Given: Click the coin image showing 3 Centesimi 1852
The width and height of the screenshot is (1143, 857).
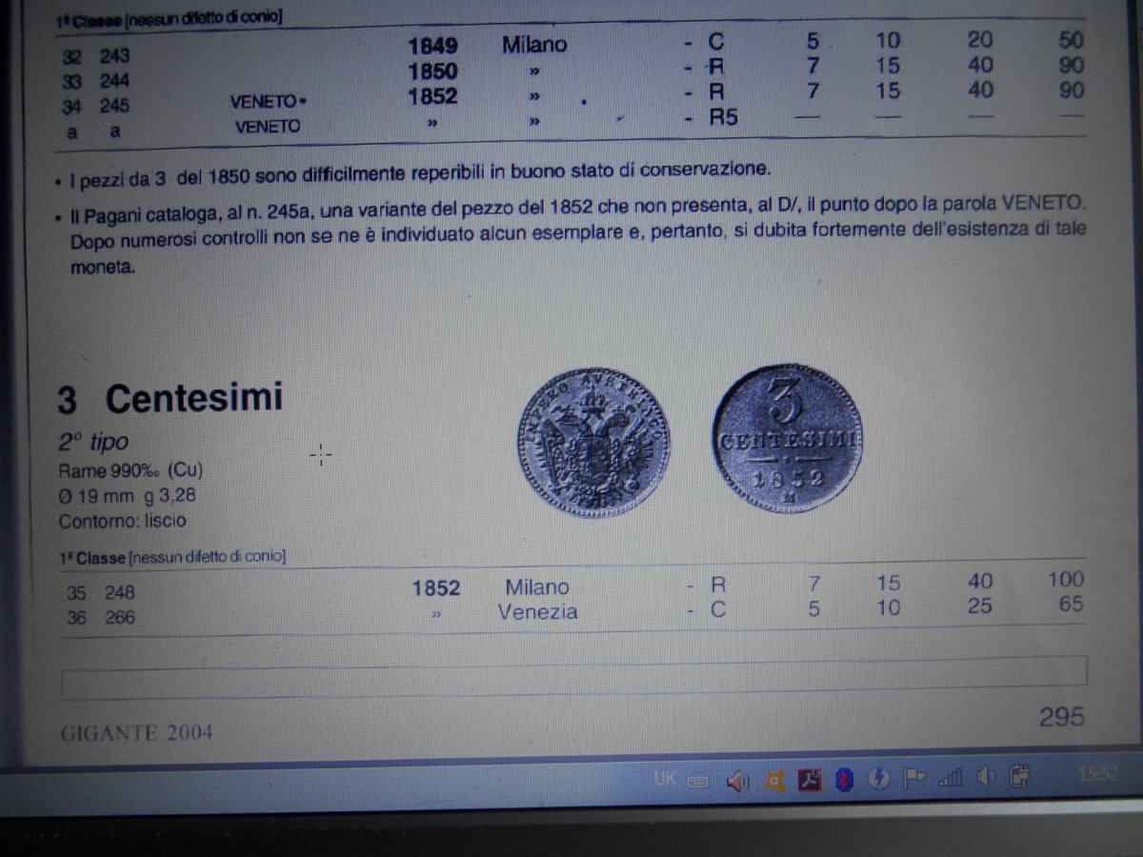Looking at the screenshot, I should pyautogui.click(x=787, y=437).
